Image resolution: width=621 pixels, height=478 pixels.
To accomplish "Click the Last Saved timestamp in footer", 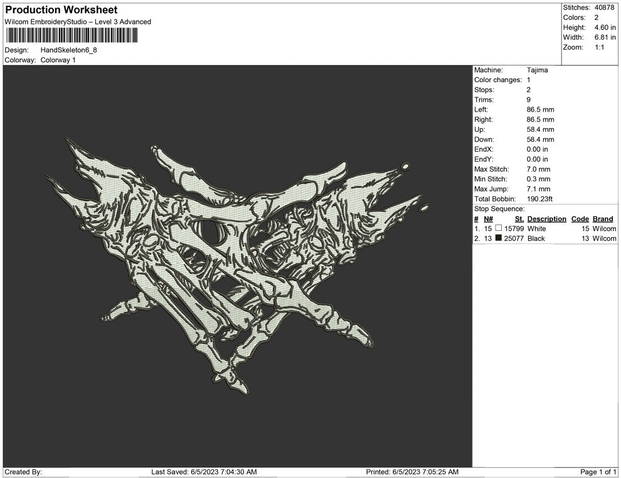I will pyautogui.click(x=204, y=472).
